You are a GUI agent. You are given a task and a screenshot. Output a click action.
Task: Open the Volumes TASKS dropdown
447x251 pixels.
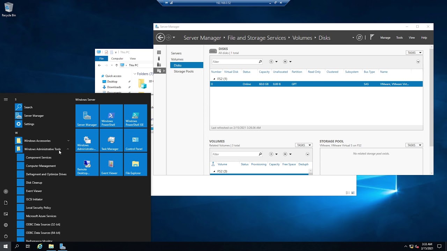[x=304, y=145]
